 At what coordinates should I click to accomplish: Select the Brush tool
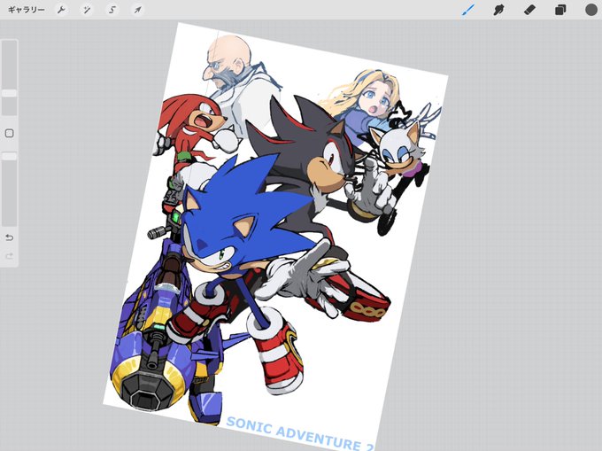click(x=468, y=10)
